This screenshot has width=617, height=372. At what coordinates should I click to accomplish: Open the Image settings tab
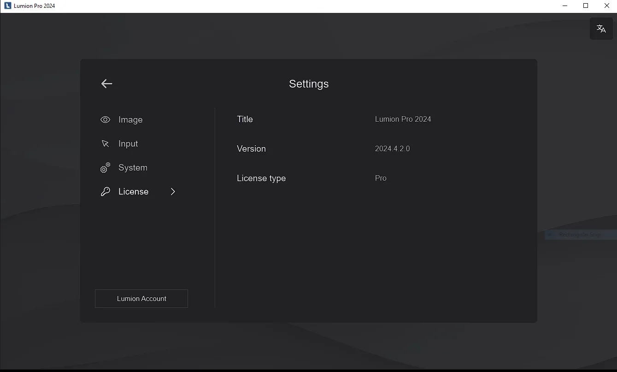pyautogui.click(x=130, y=120)
